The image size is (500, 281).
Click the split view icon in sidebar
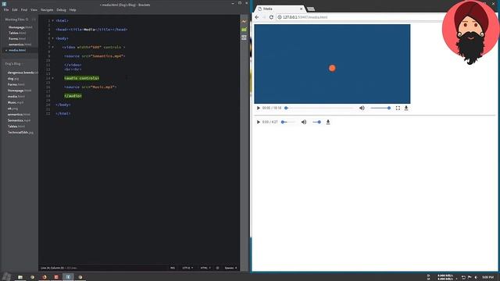point(34,20)
